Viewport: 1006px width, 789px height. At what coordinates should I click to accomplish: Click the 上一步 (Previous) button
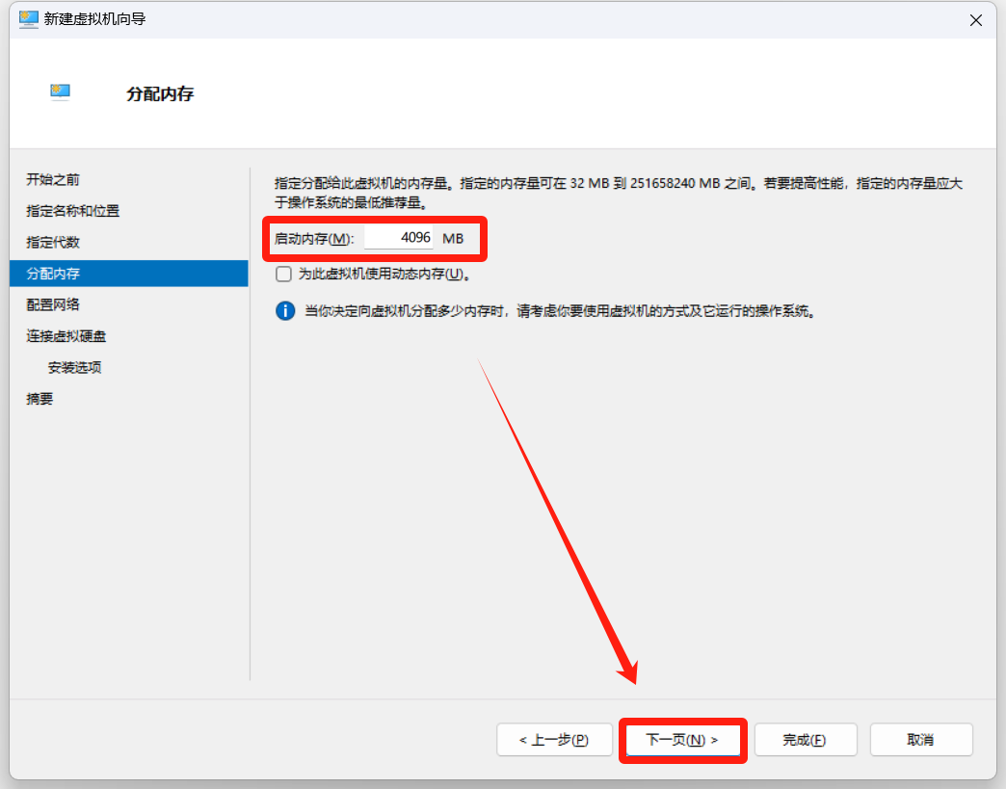(x=554, y=740)
